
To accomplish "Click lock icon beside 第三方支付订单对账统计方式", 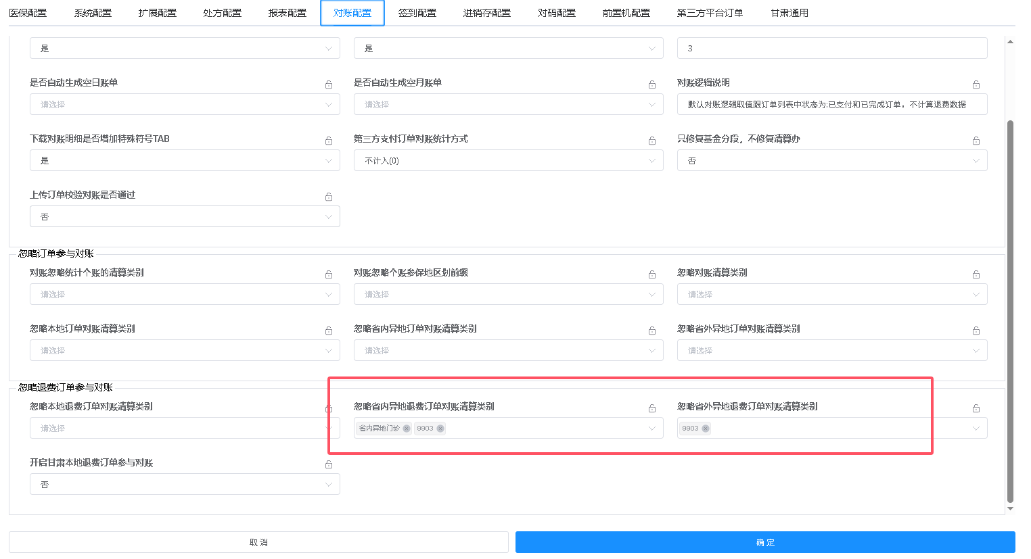I will pyautogui.click(x=652, y=141).
